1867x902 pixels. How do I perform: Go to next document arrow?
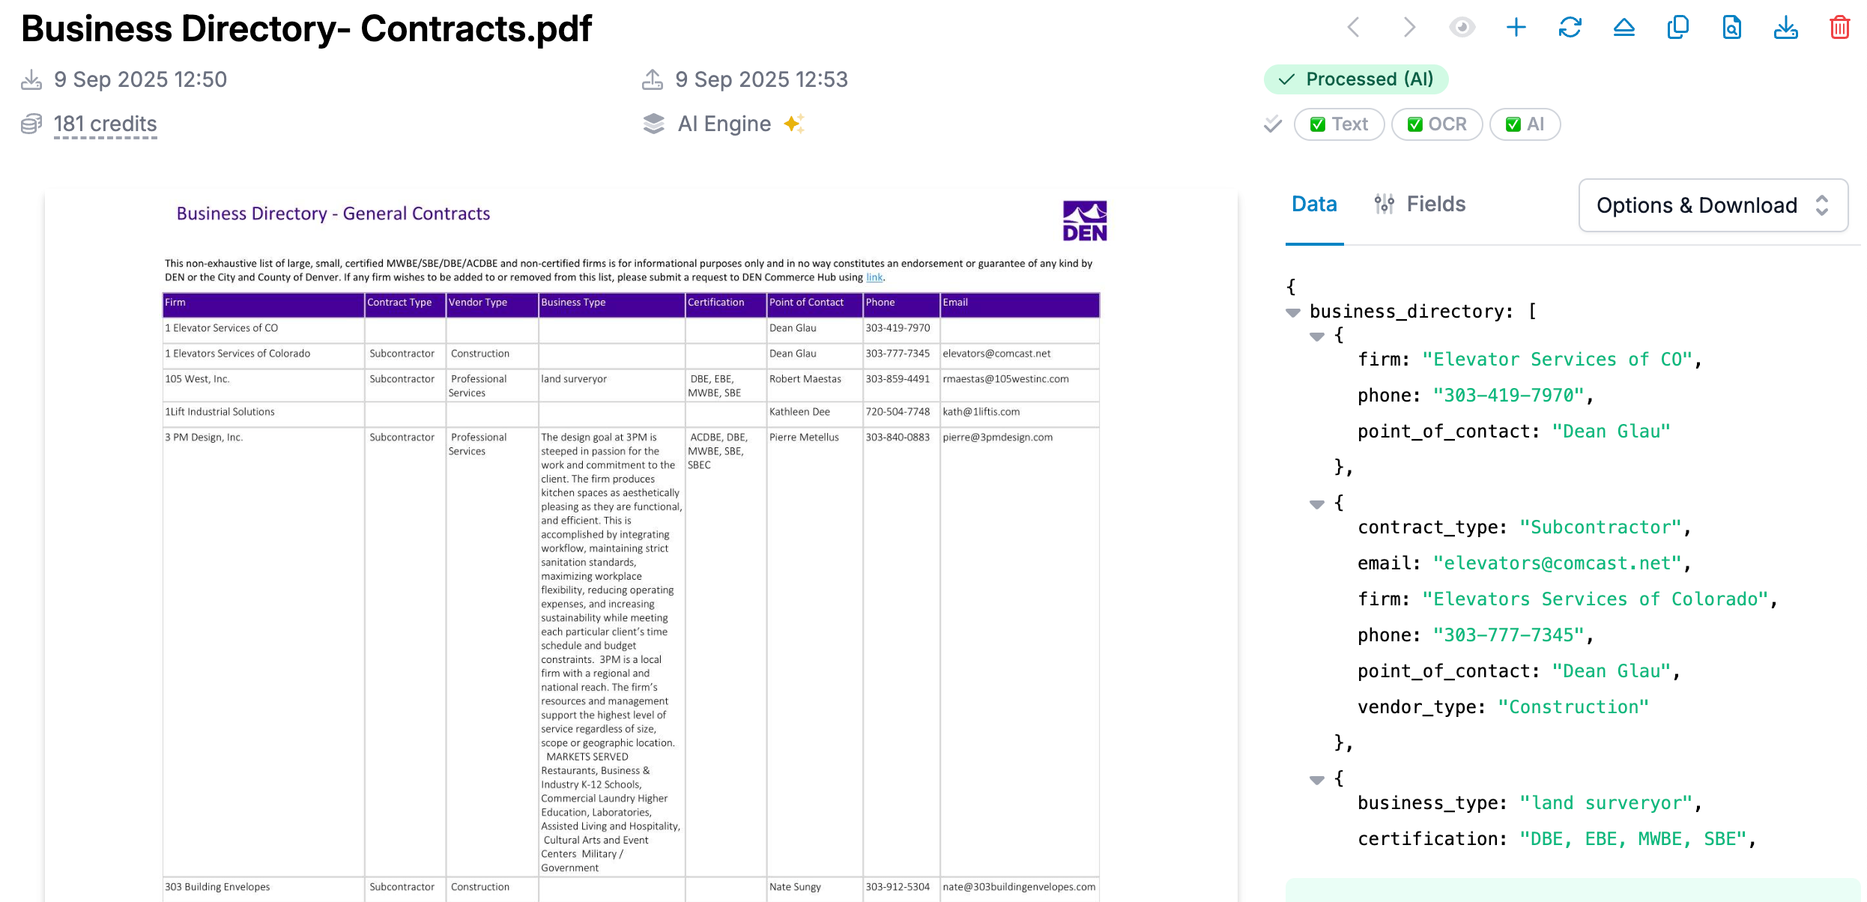(1408, 28)
